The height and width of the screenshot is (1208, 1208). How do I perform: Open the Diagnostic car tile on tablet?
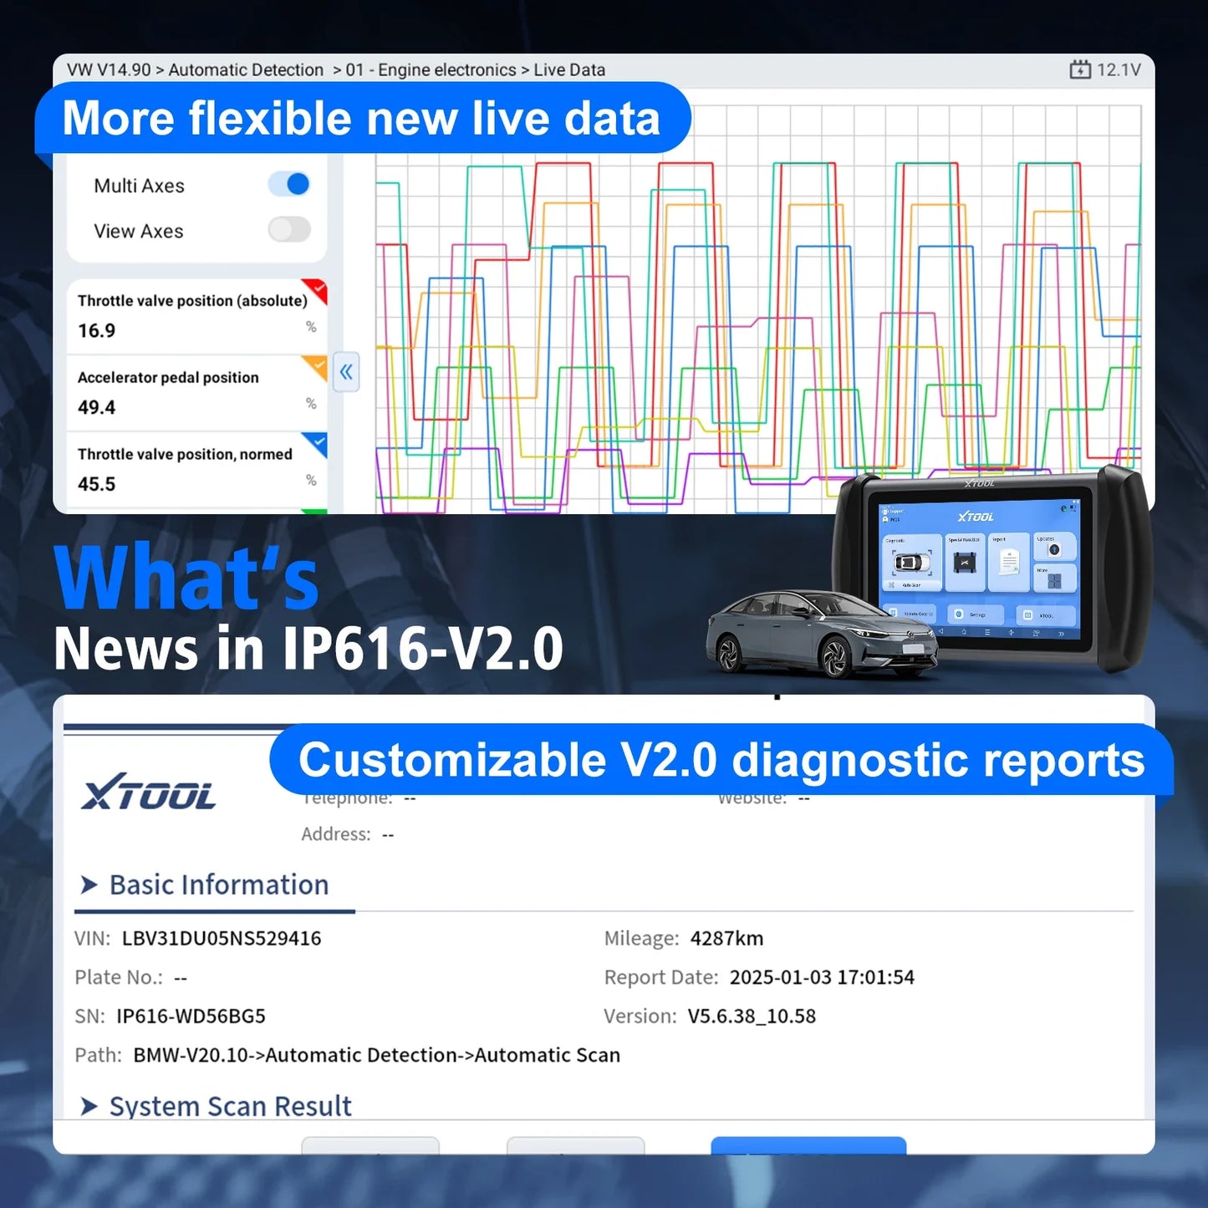(x=911, y=562)
